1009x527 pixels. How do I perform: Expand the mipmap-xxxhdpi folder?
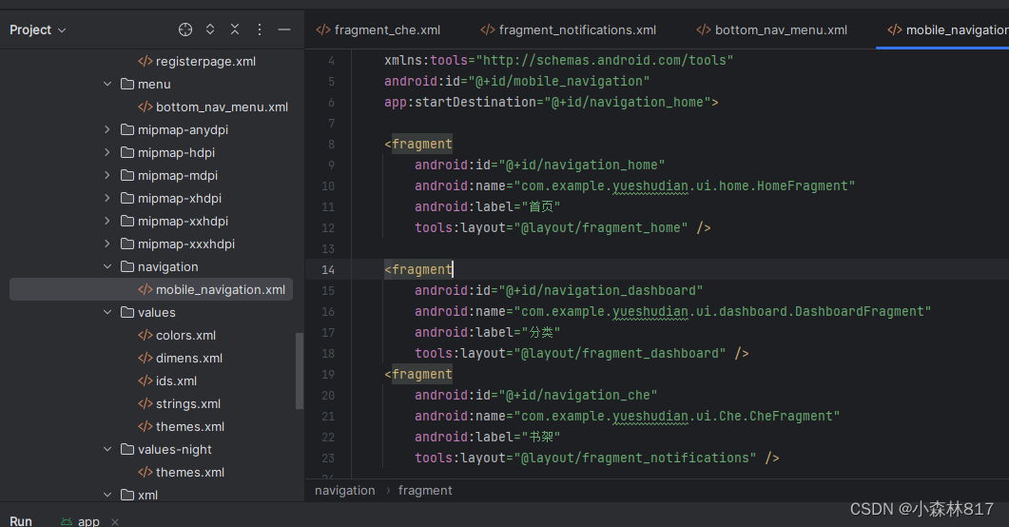click(x=107, y=244)
